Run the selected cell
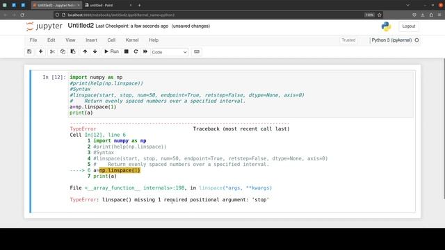Screen dimensions: 445x250 (111, 51)
